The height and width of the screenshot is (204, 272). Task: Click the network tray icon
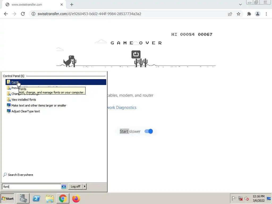click(x=240, y=198)
